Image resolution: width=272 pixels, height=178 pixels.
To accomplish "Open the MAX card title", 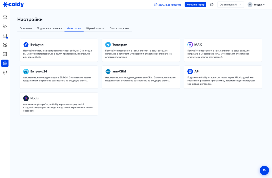I will [198, 45].
